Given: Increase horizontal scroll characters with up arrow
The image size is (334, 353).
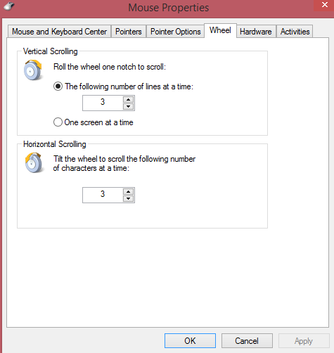Looking at the screenshot, I should pyautogui.click(x=128, y=192).
